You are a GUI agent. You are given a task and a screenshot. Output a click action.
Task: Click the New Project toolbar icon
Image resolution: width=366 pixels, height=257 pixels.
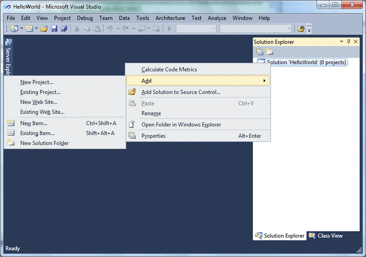14,28
